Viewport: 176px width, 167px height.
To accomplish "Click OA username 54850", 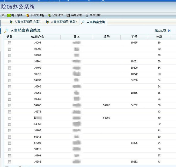I will (38, 124).
